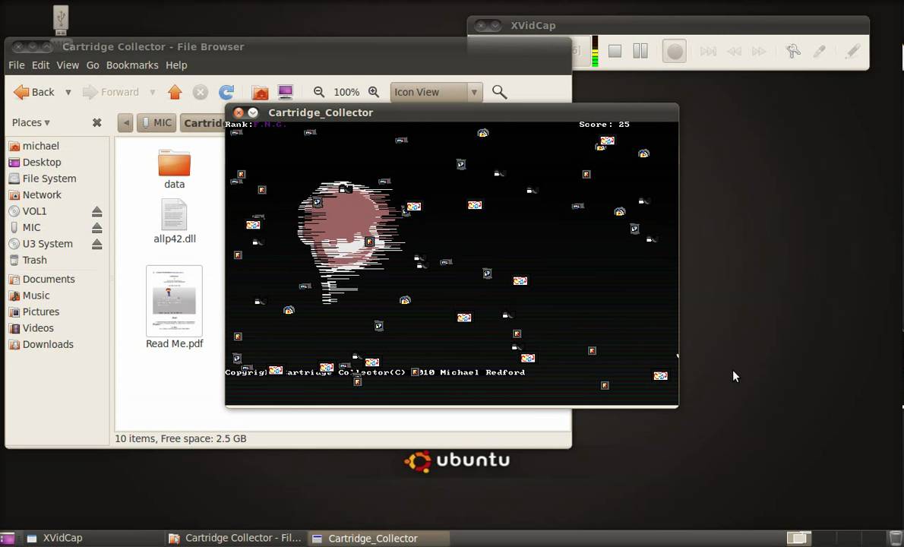Open the Icon View dropdown
The image size is (904, 547).
436,92
